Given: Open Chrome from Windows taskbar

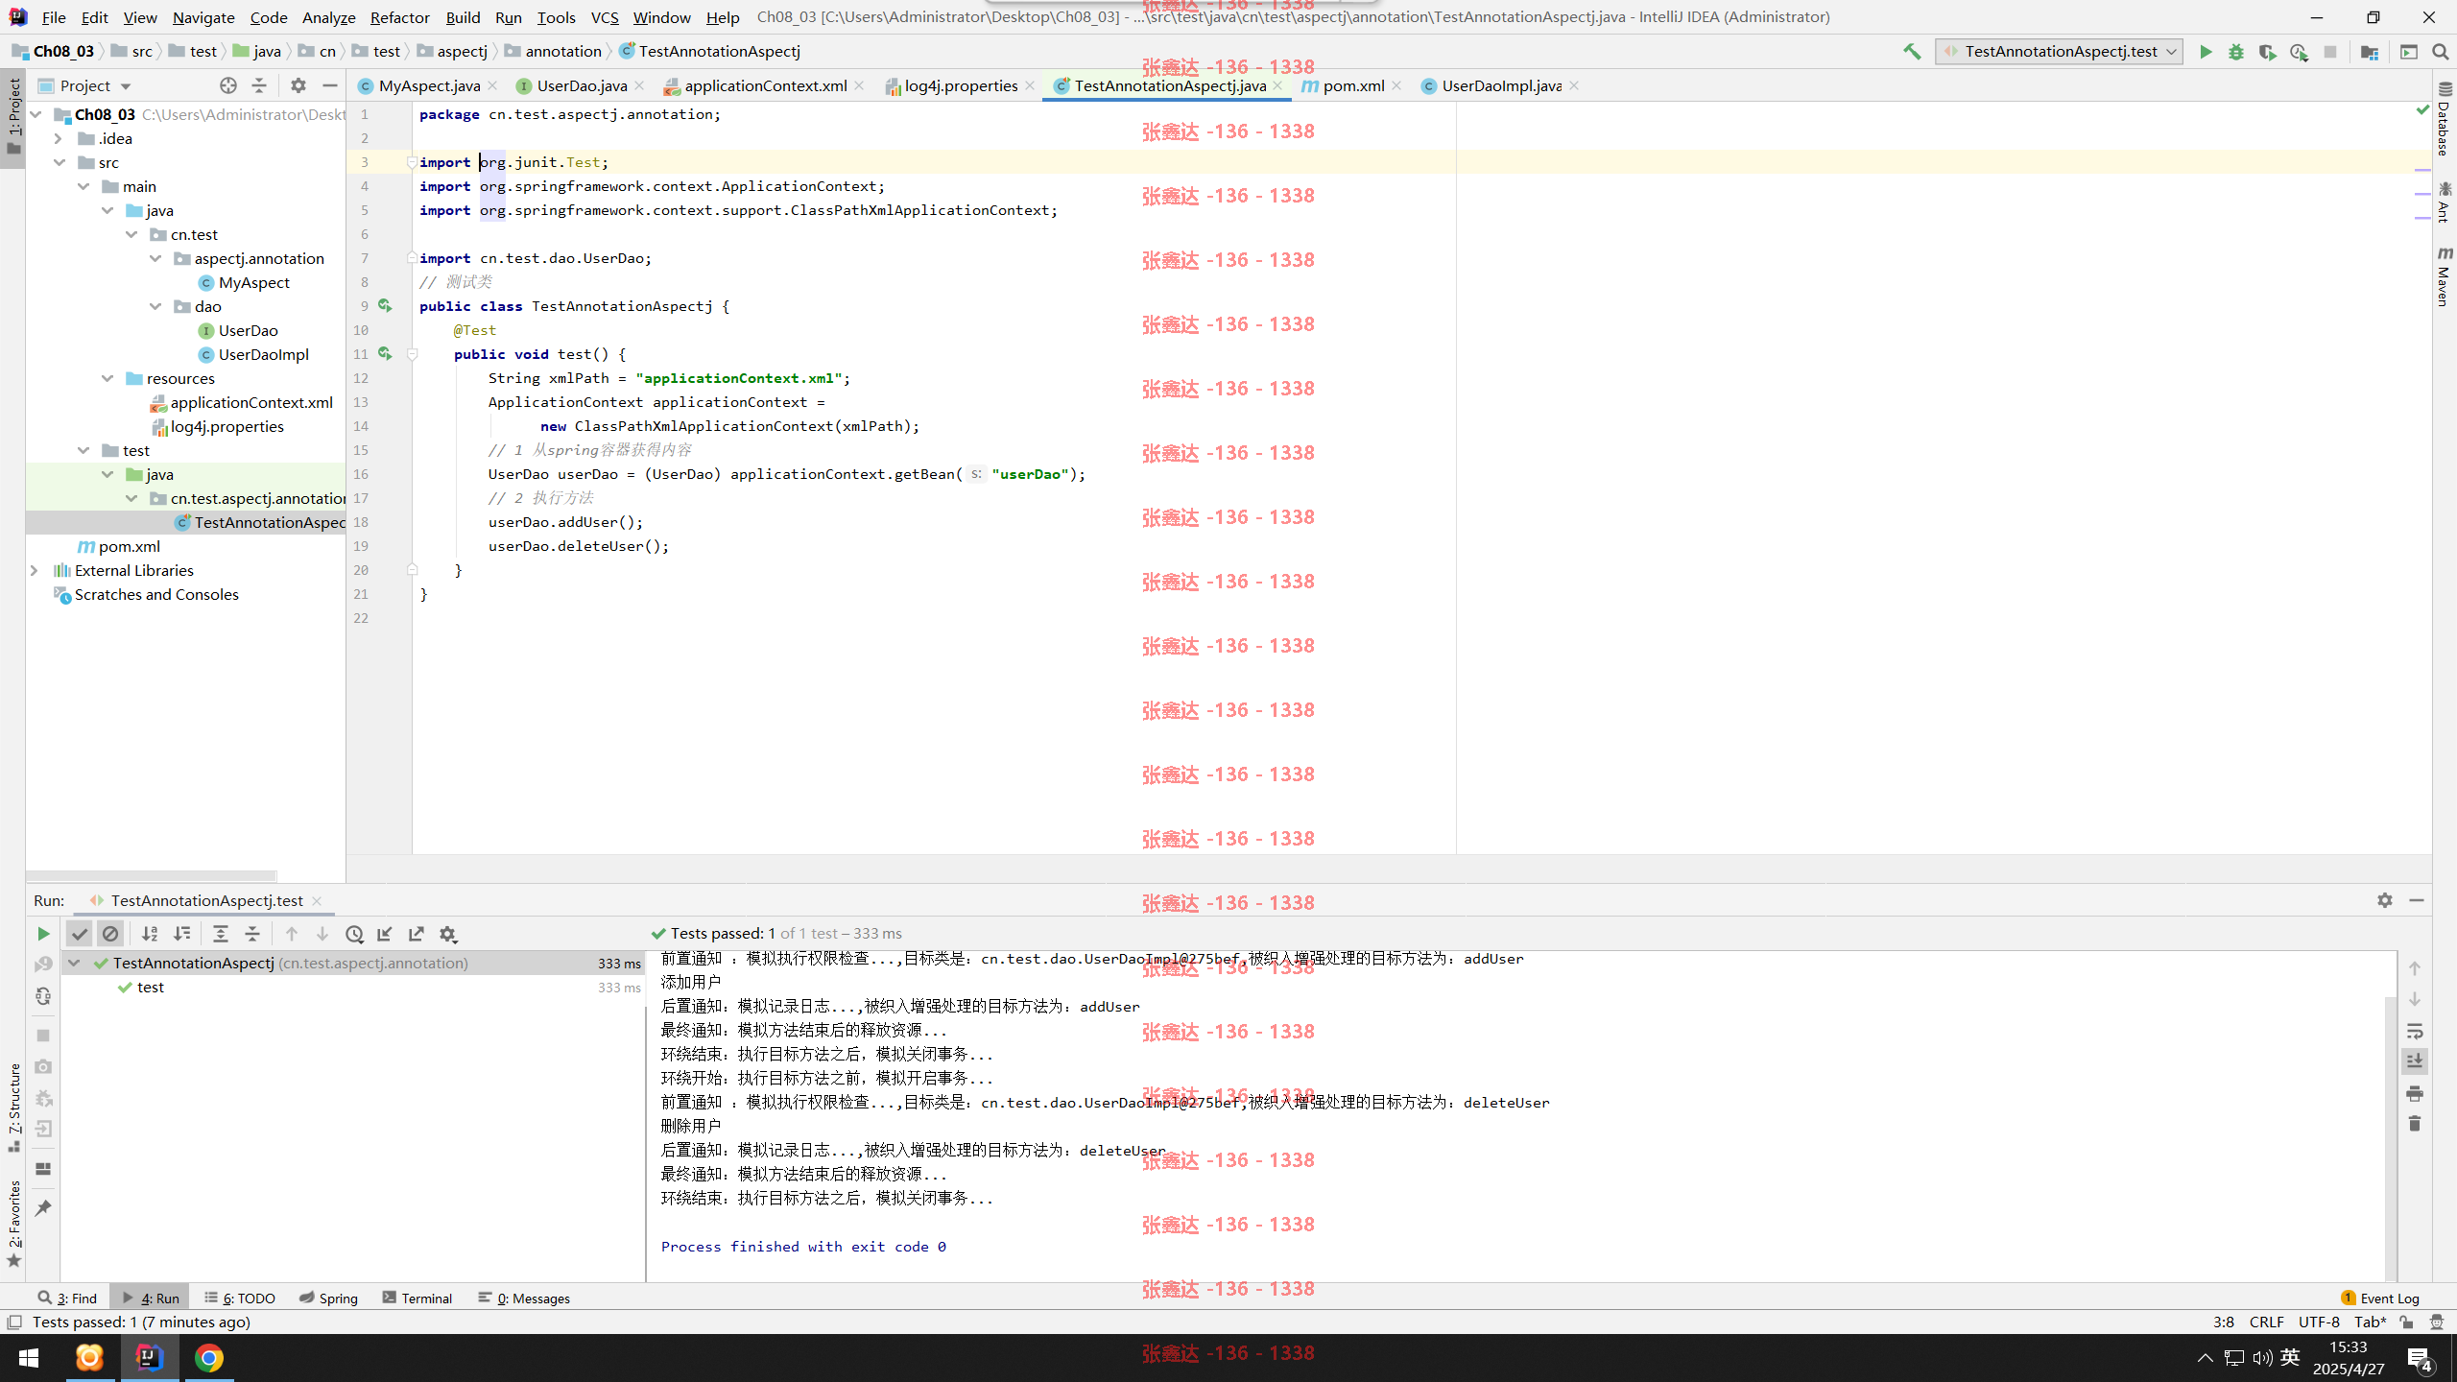Looking at the screenshot, I should pos(209,1358).
